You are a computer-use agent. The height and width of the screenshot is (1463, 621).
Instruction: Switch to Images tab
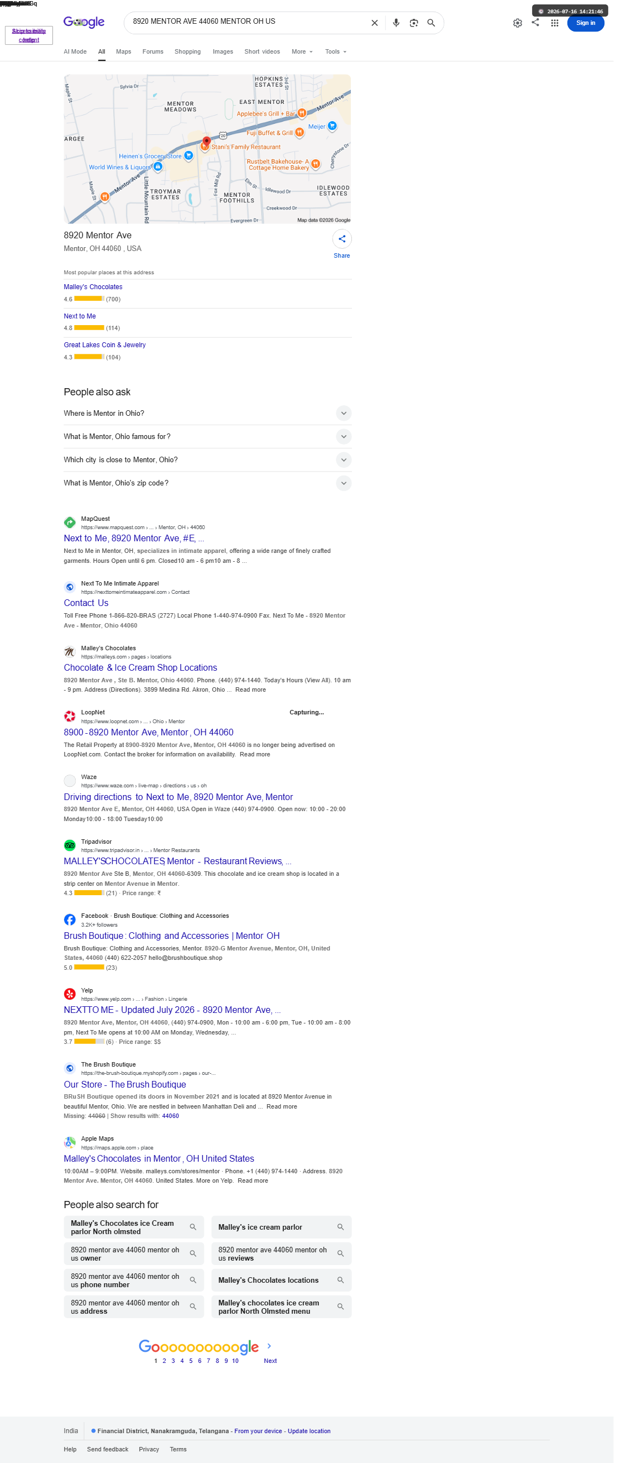[223, 51]
